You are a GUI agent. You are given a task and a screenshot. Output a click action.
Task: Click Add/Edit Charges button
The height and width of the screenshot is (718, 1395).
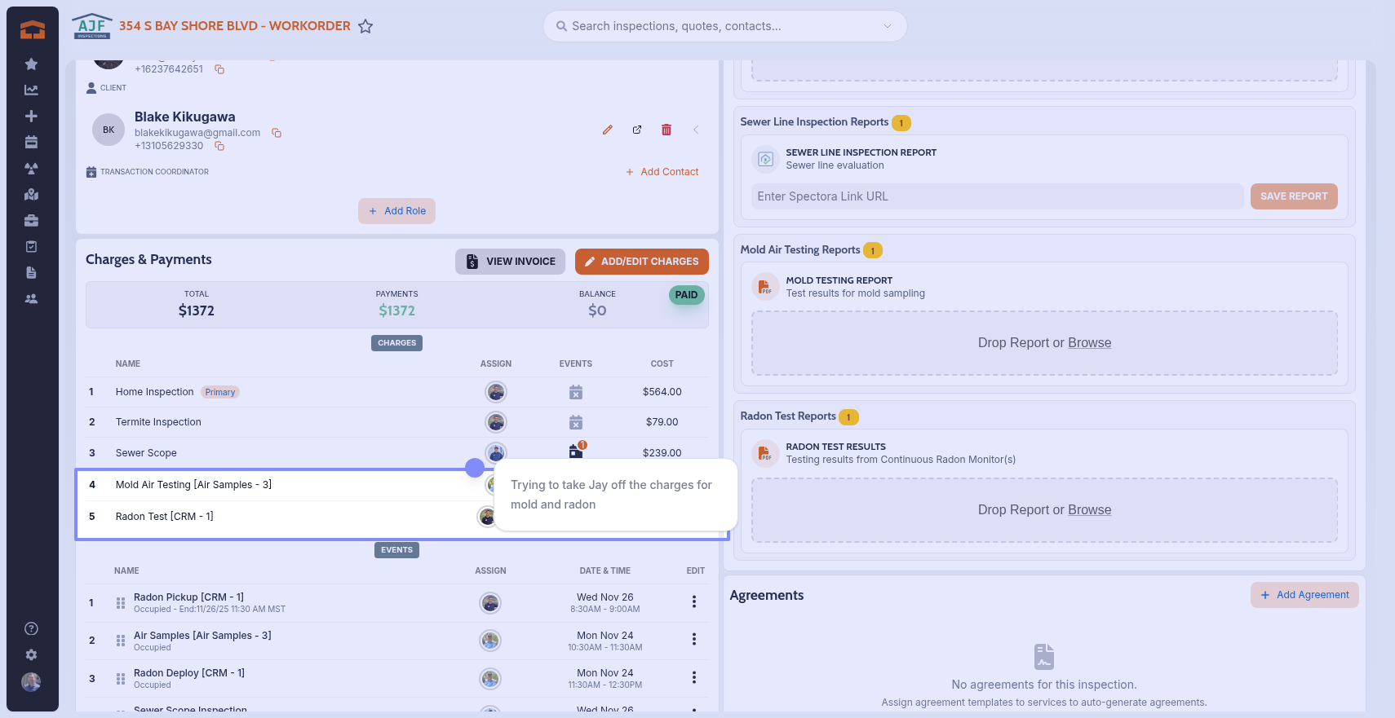641,262
